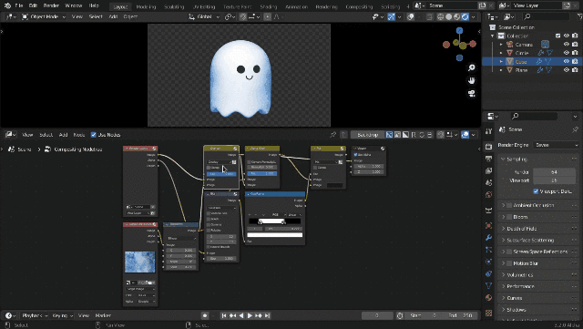The image size is (583, 329).
Task: Disable the Viewport Denoising checkbox
Action: coord(536,191)
